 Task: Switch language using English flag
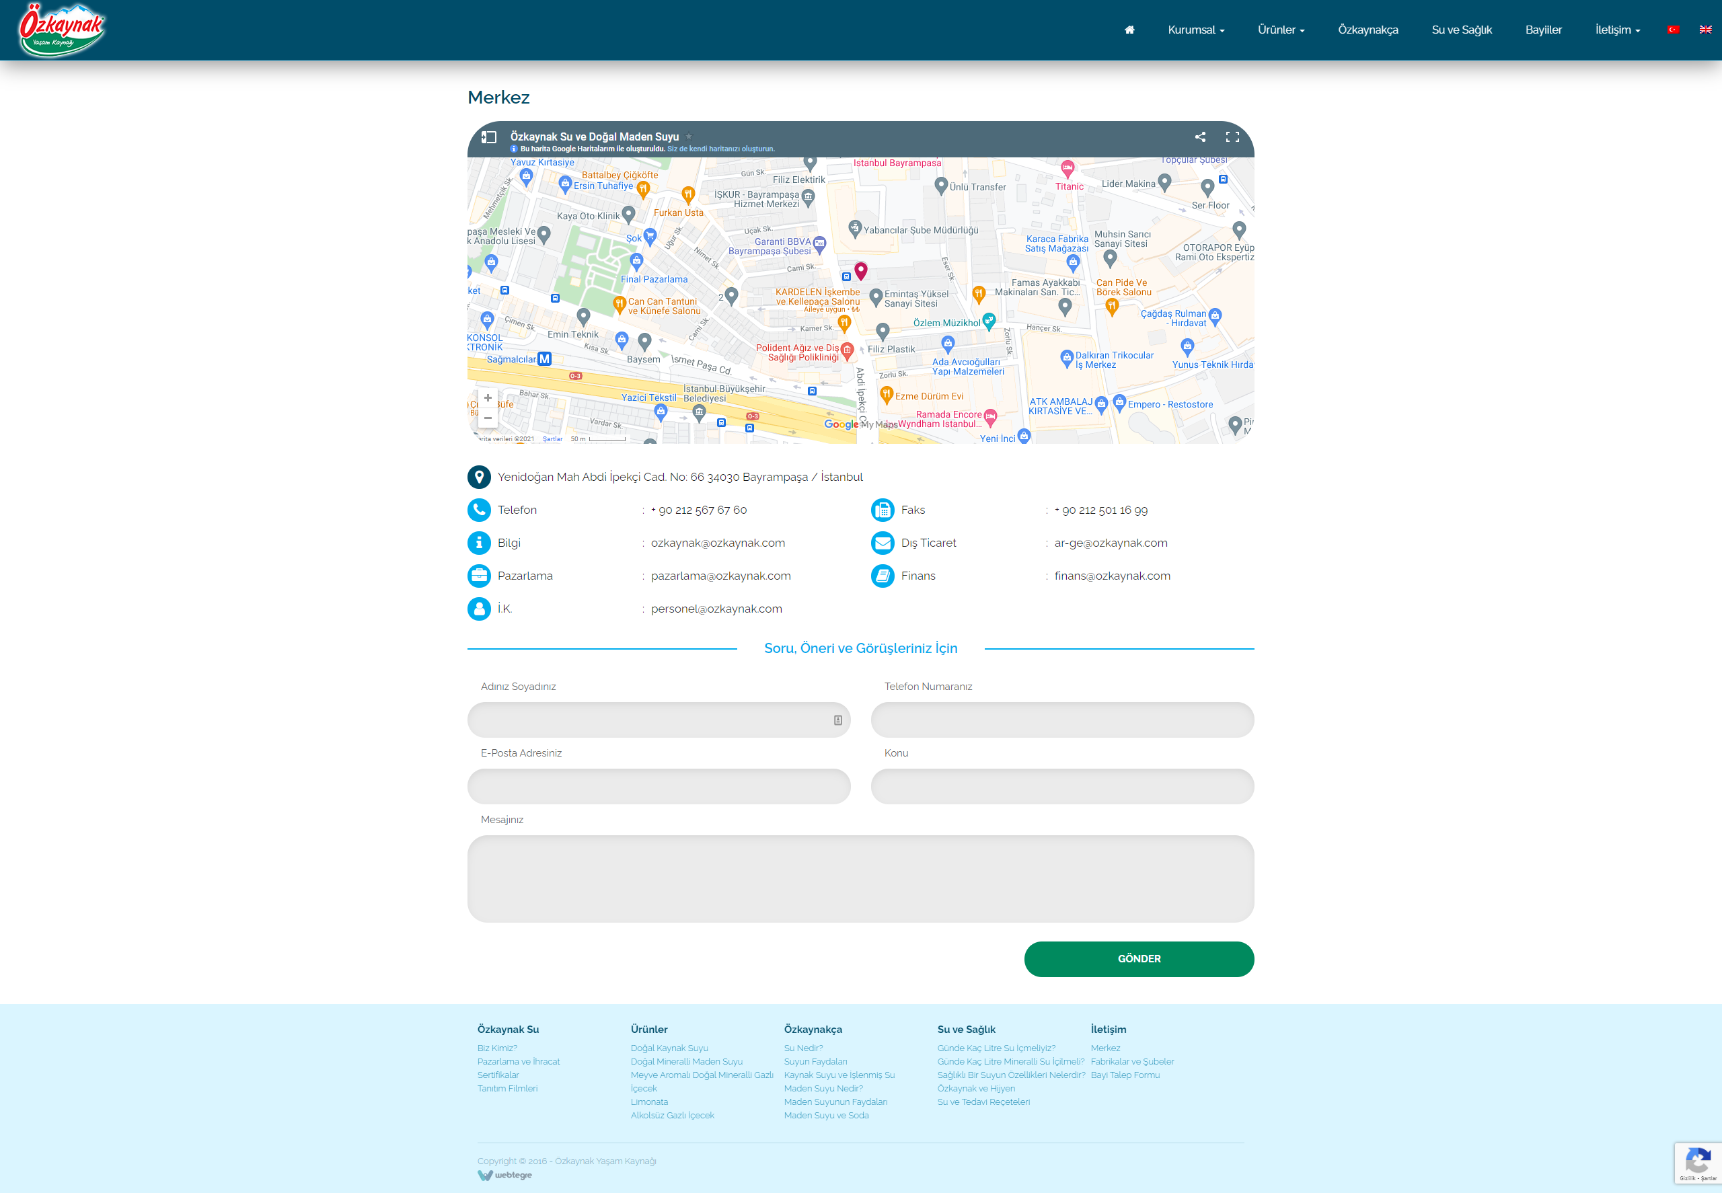click(1705, 30)
